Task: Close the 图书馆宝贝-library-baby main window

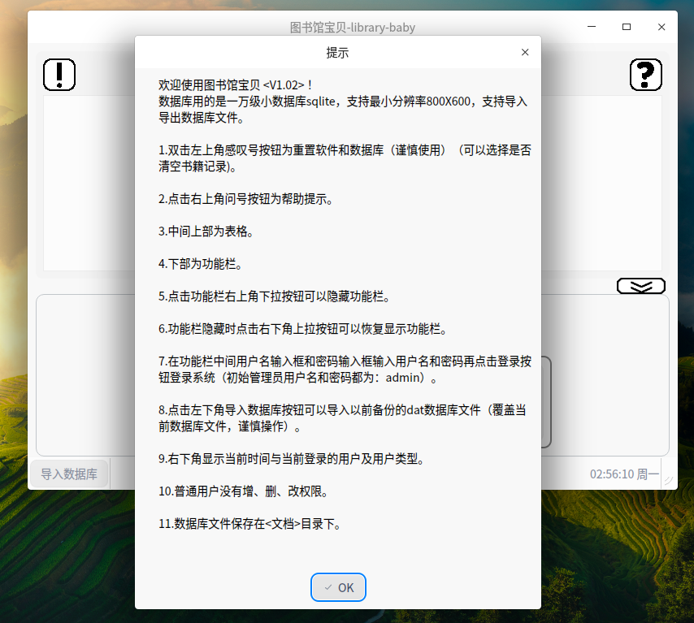Action: [660, 27]
